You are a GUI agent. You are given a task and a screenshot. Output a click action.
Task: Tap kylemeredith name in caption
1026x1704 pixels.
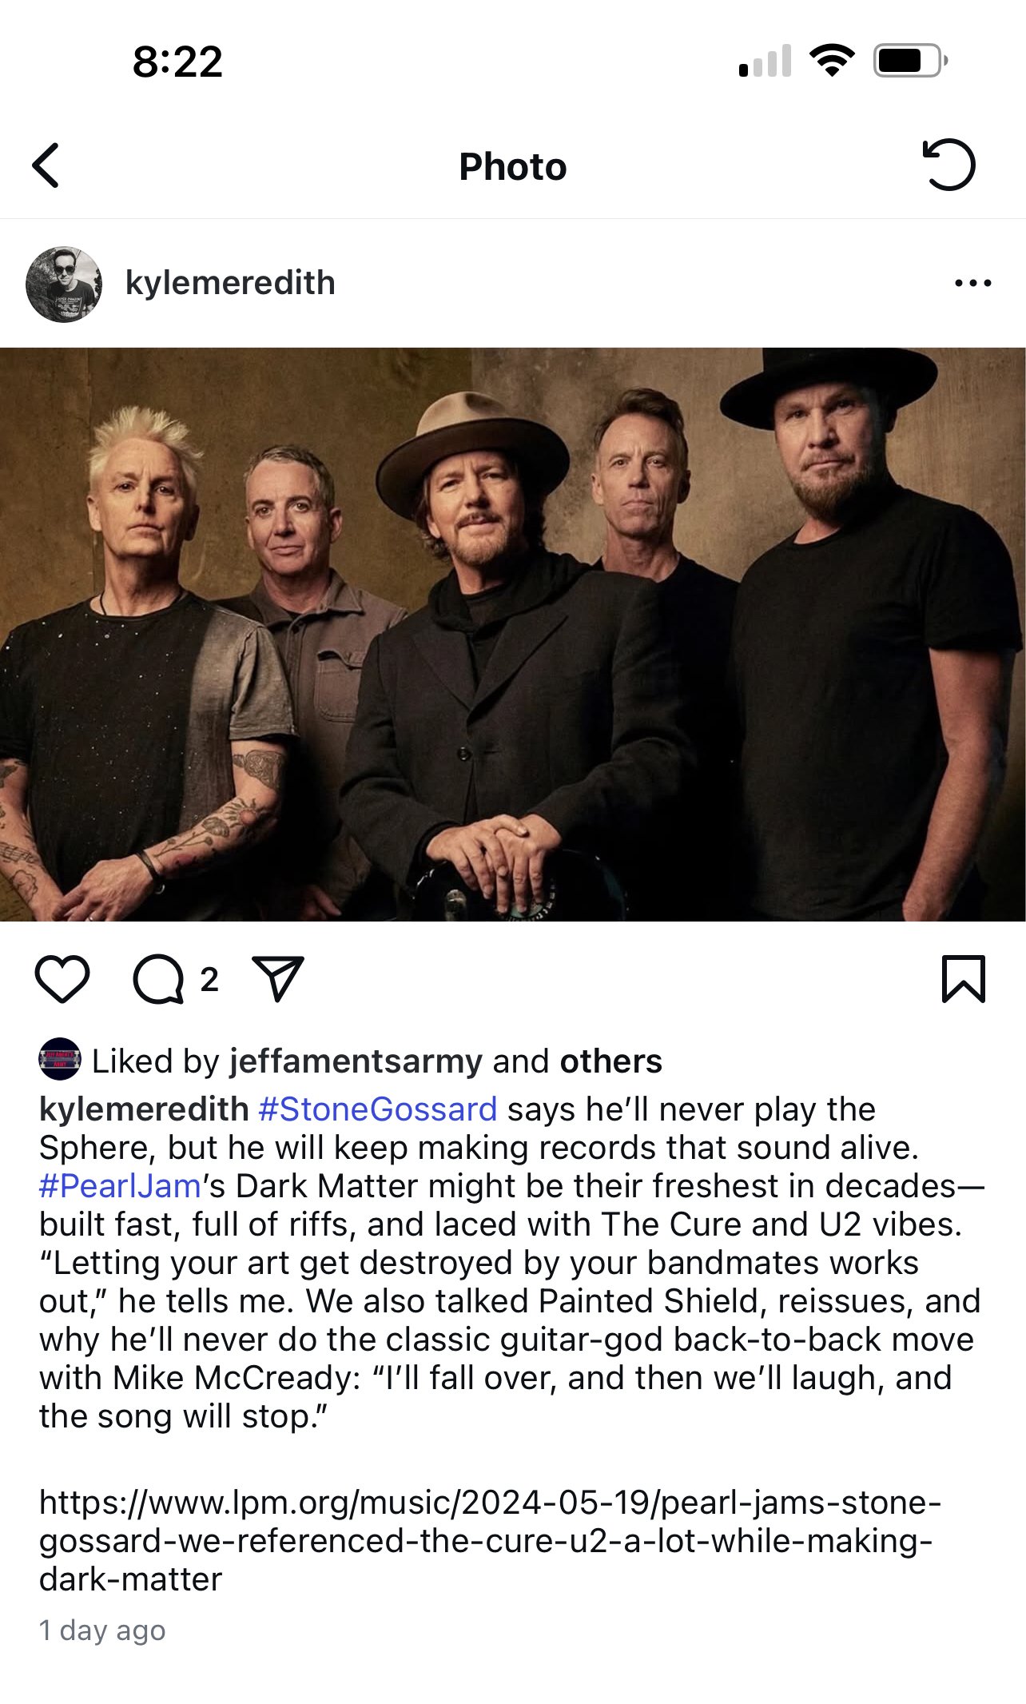coord(144,1109)
